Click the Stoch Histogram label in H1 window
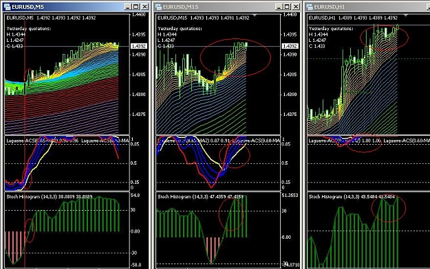Image resolution: width=430 pixels, height=269 pixels. point(352,196)
